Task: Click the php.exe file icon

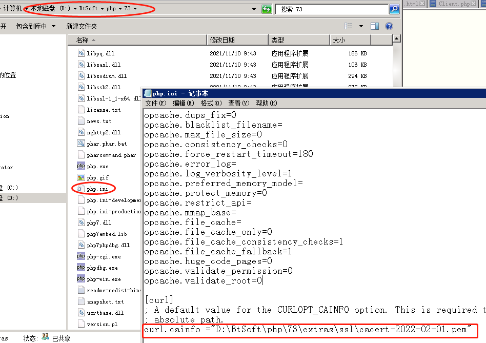Action: coord(81,166)
